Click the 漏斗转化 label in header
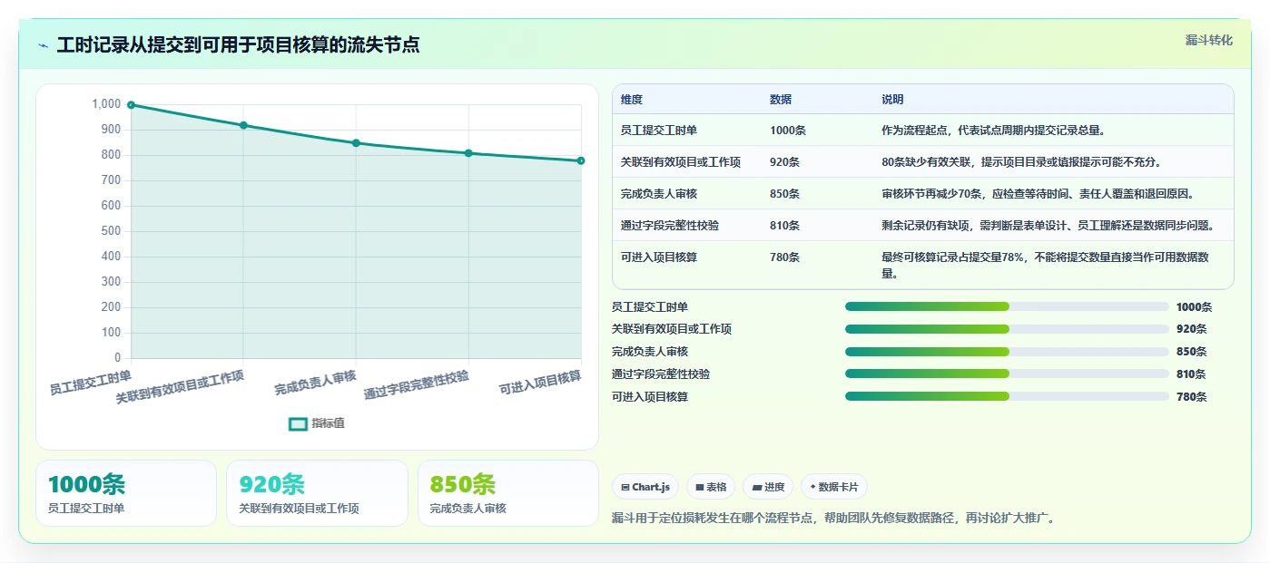 pyautogui.click(x=1209, y=40)
